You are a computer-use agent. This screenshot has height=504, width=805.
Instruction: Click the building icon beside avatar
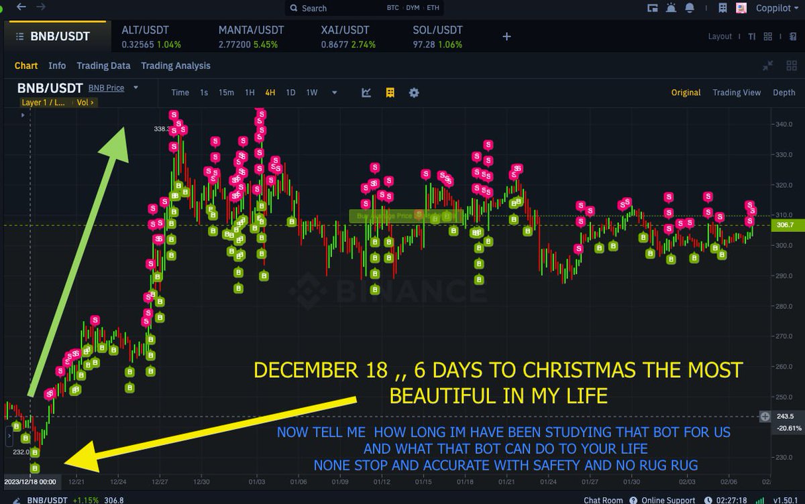click(722, 8)
